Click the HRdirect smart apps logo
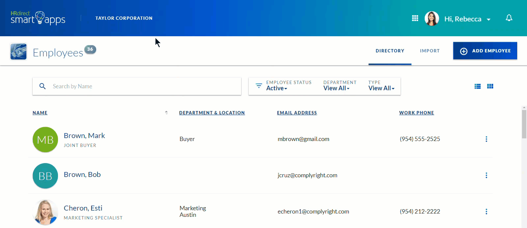The height and width of the screenshot is (228, 527). pos(38,18)
